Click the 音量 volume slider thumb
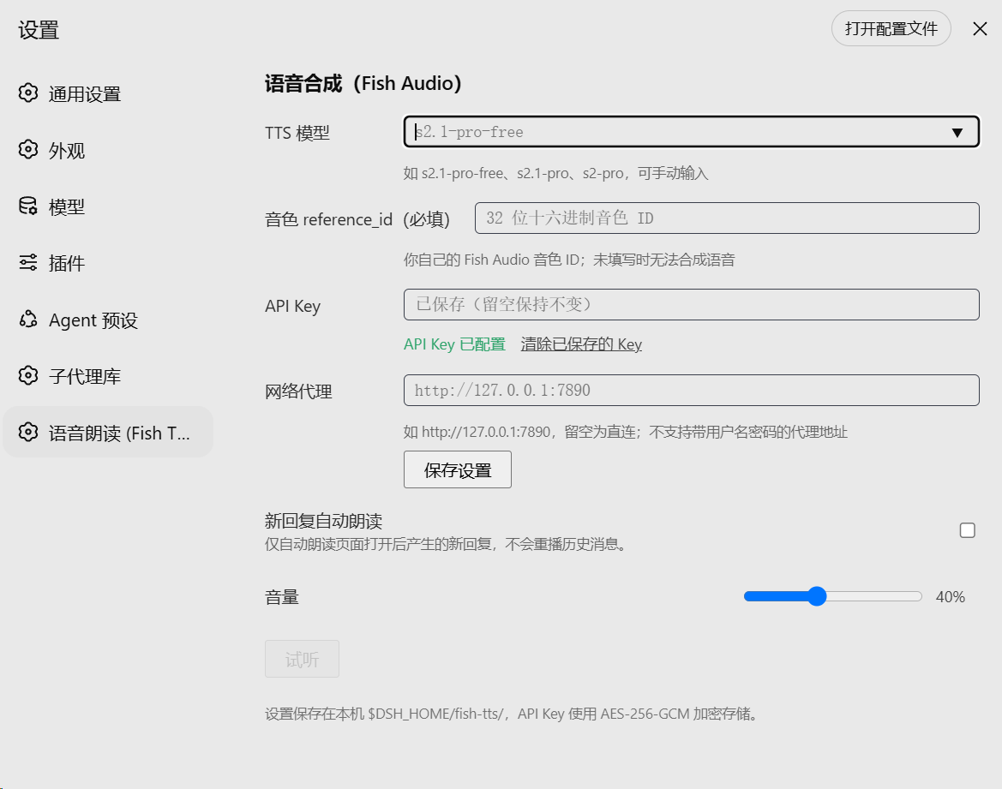 point(817,596)
